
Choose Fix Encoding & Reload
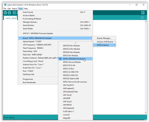[55, 19]
